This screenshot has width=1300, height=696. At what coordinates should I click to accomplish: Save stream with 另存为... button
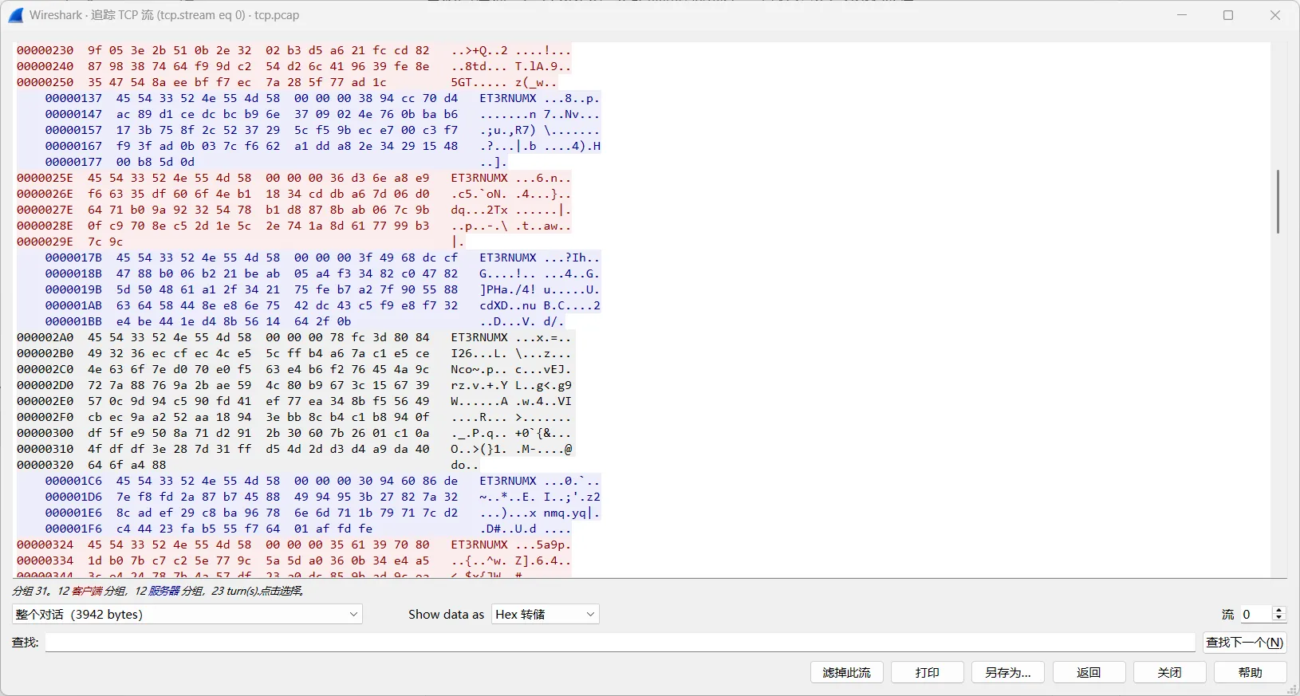tap(1008, 672)
